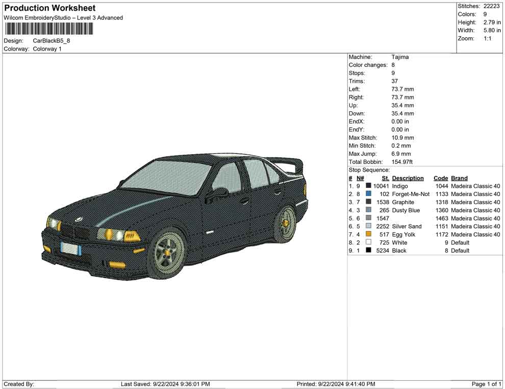Click the Dusty Blue swatch
The image size is (505, 389).
tap(368, 210)
